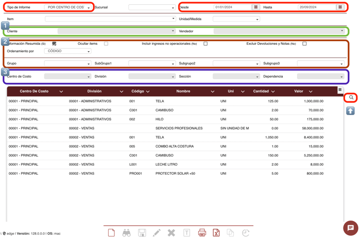Screen dimensions: 363x238
Task: Open the SubGrupo1 dropdown
Action: point(152,63)
